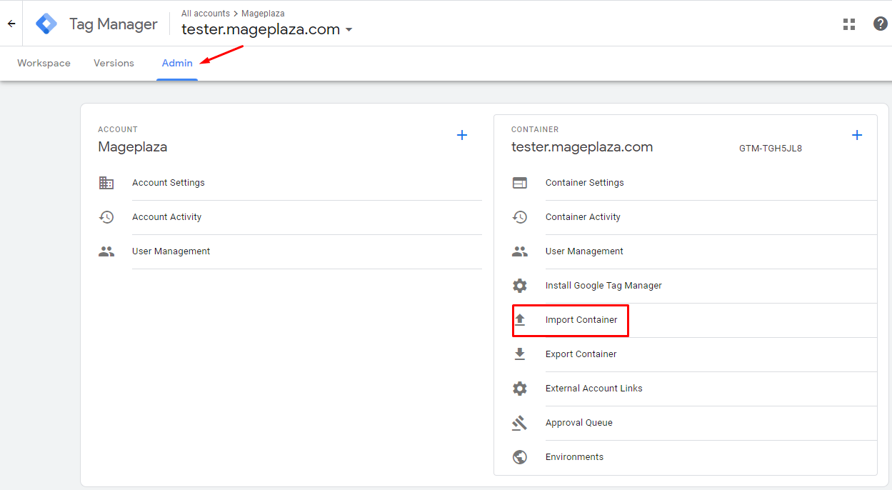Click the Tag Manager logo icon
This screenshot has height=490, width=892.
coord(46,24)
